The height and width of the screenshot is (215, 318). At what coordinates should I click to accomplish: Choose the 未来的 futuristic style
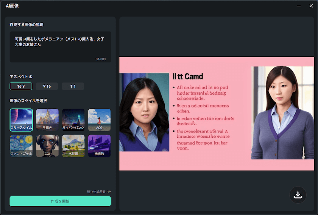tap(99, 146)
